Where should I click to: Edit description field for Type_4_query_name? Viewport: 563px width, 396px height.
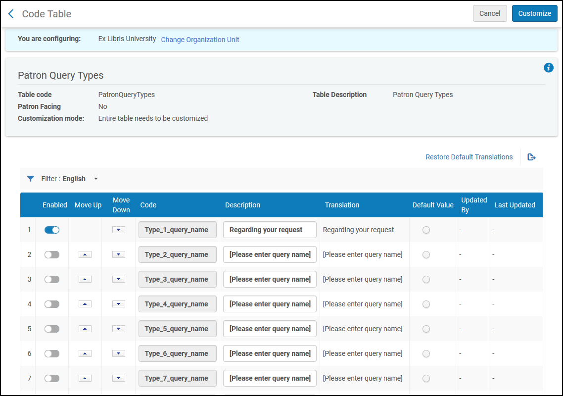coord(270,304)
